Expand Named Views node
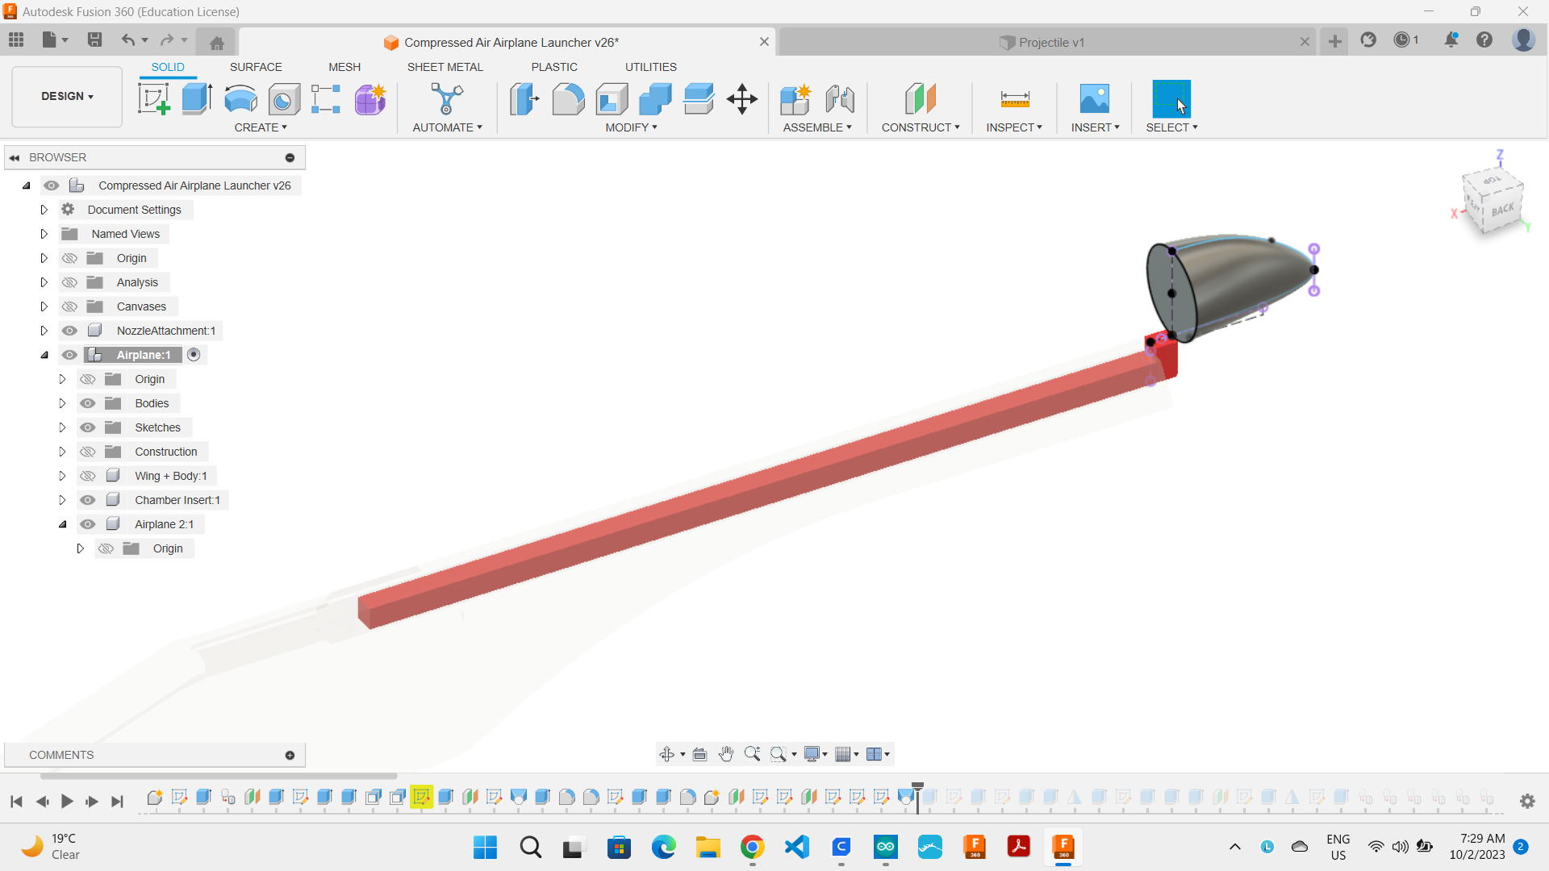The height and width of the screenshot is (871, 1549). (x=44, y=234)
